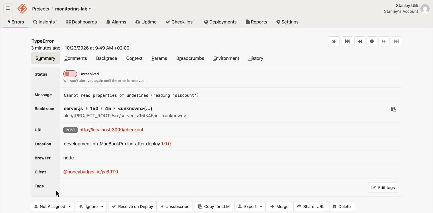433x213 pixels.
Task: Open the Uptime tab
Action: (x=146, y=22)
